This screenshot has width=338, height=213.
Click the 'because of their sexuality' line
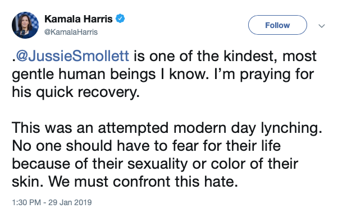pos(99,164)
